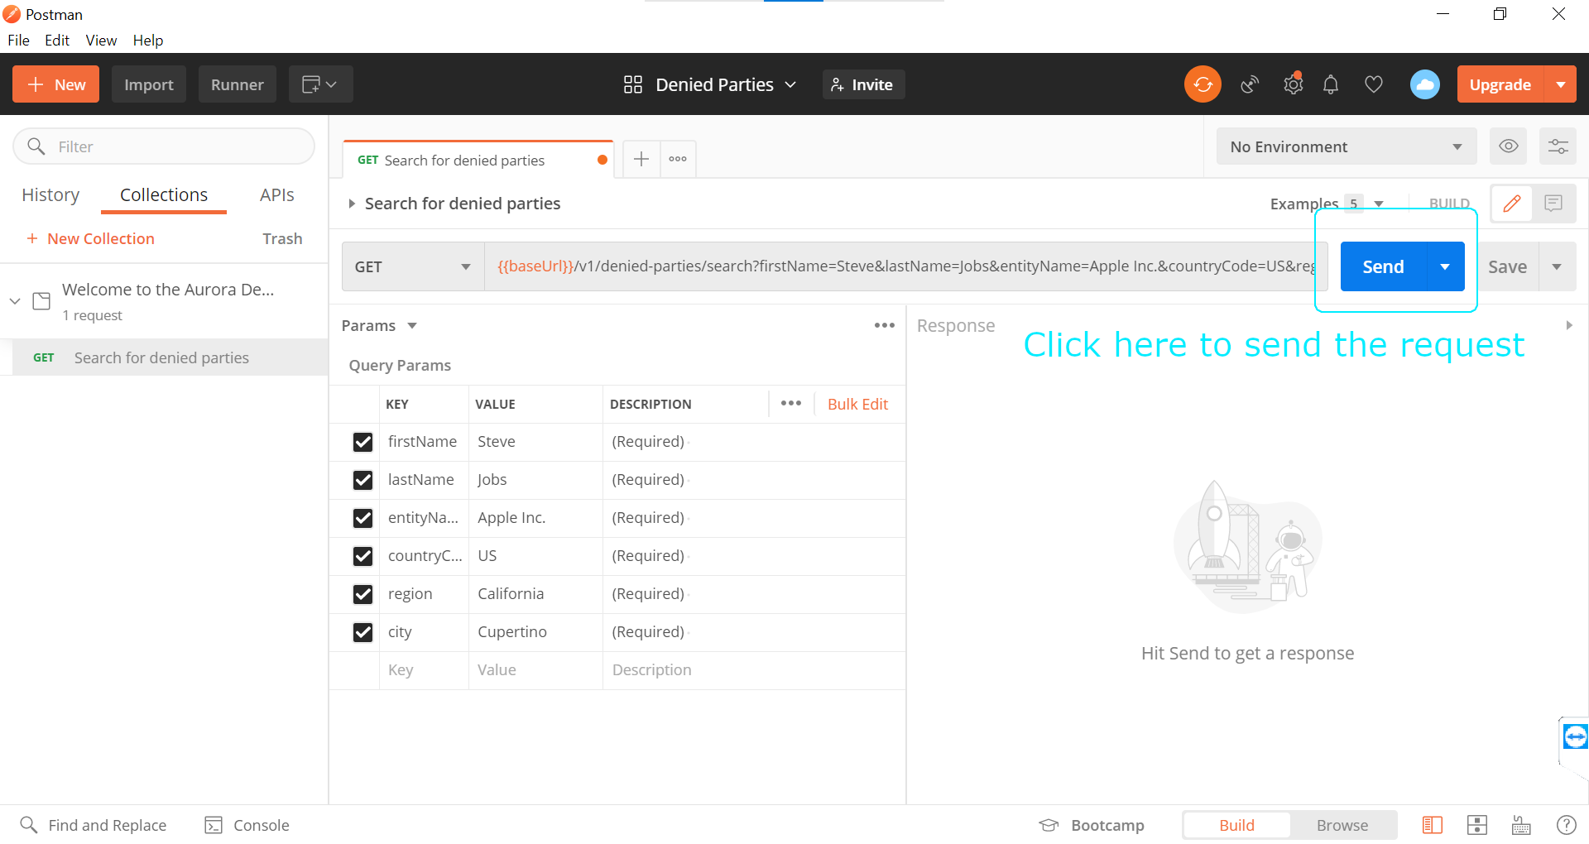Uncheck the firstName parameter

(x=362, y=442)
